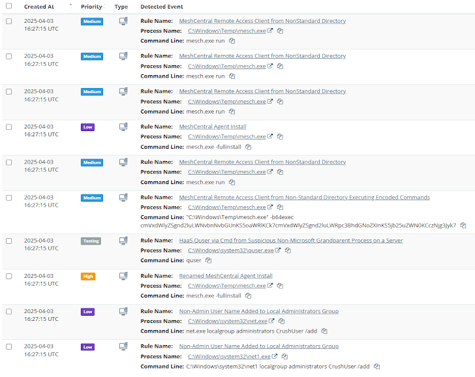Click endpoint type icon on HaaS Quser row
Image resolution: width=475 pixels, height=377 pixels.
(123, 241)
